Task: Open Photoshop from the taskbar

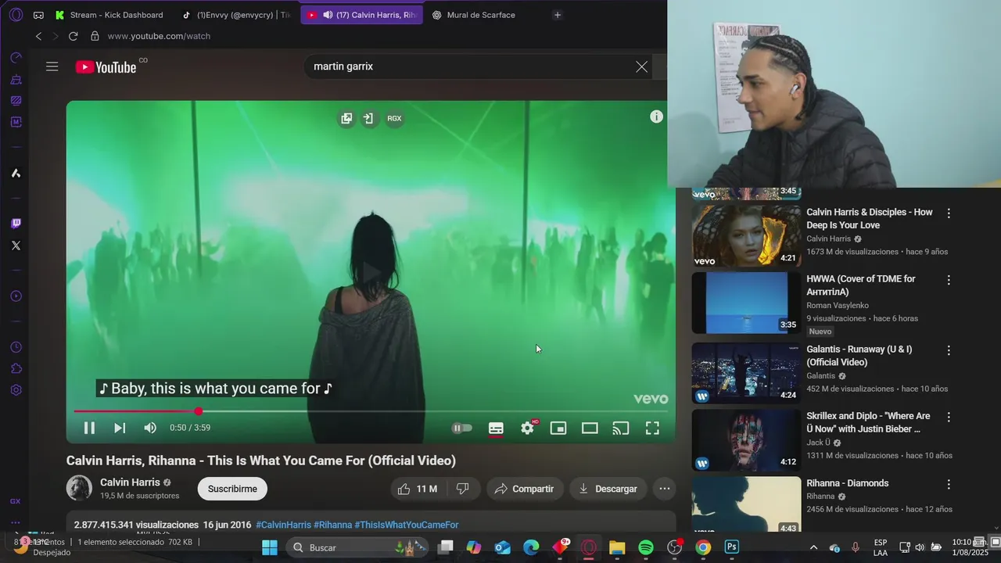Action: click(732, 547)
